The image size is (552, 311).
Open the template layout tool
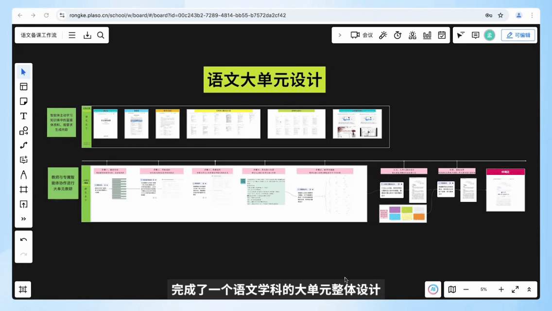pos(24,86)
